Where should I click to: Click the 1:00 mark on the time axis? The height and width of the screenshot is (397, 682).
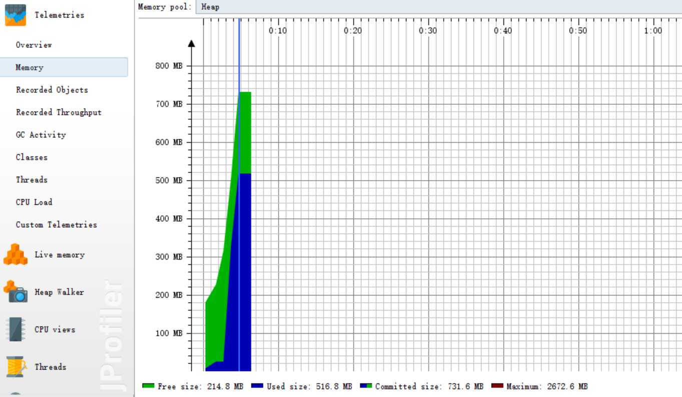[x=653, y=30]
